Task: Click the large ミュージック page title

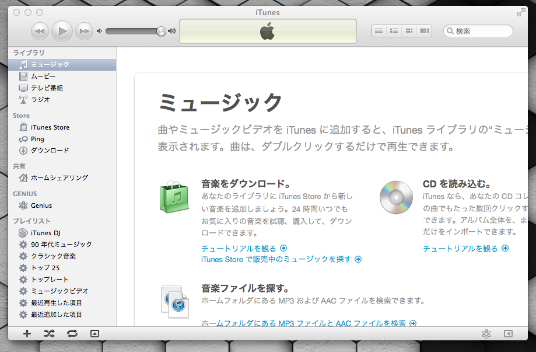Action: [x=221, y=102]
